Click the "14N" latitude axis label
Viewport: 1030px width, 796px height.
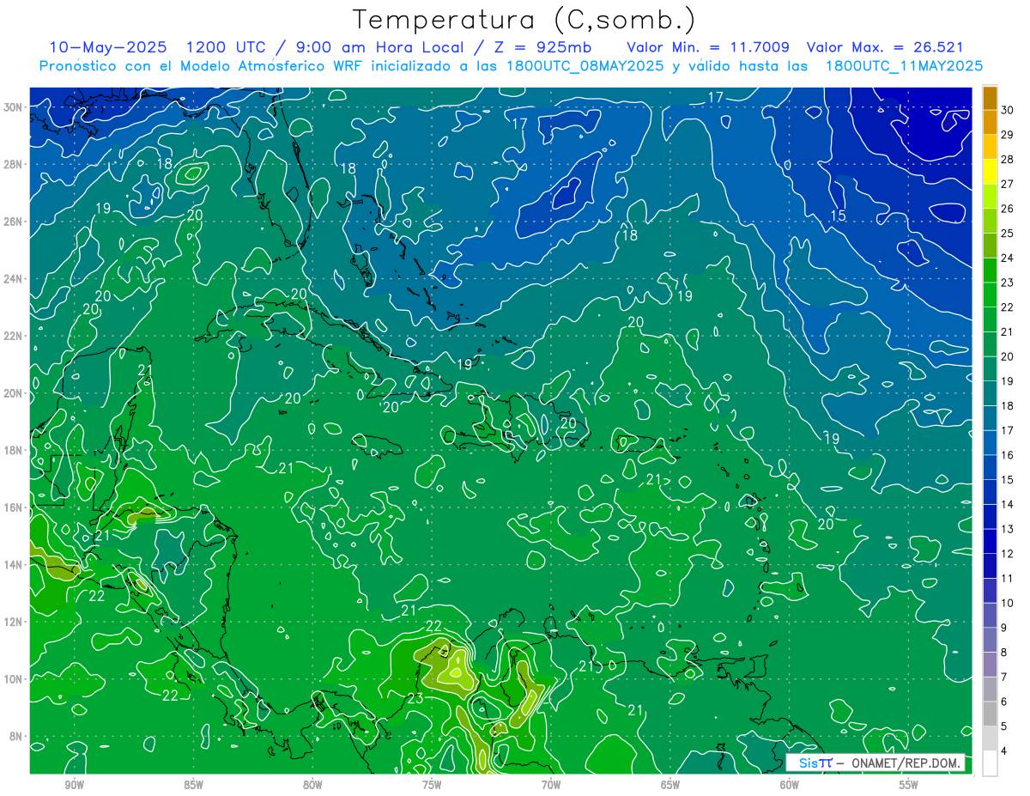coord(14,564)
